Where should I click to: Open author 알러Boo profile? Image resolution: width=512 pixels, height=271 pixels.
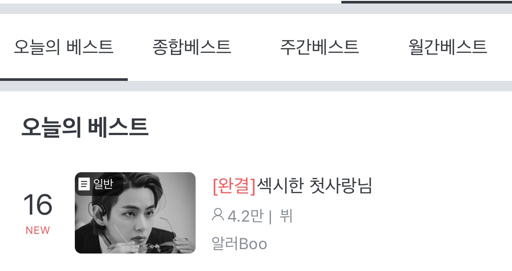[x=239, y=243]
